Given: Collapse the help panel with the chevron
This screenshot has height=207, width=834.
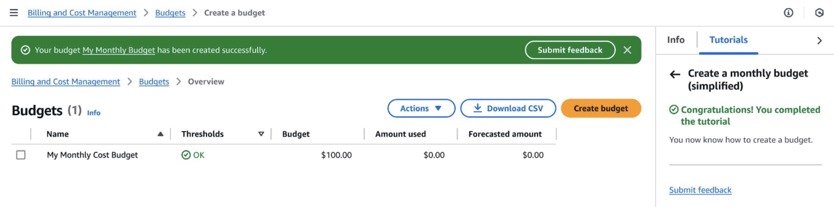Looking at the screenshot, I should (820, 40).
